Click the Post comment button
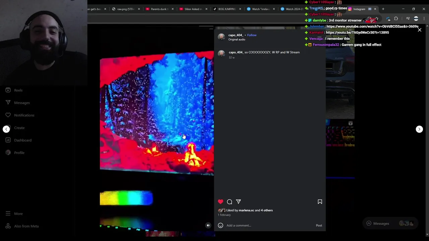This screenshot has height=241, width=429. [x=319, y=226]
